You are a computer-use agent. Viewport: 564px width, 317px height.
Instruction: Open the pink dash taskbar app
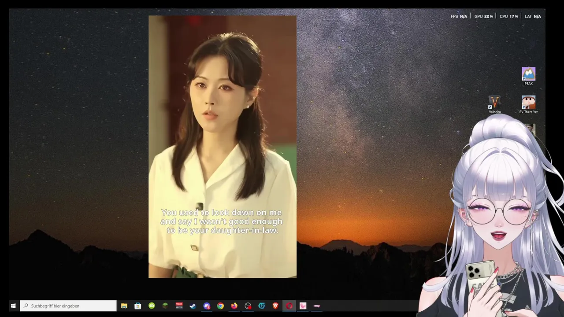tap(317, 306)
